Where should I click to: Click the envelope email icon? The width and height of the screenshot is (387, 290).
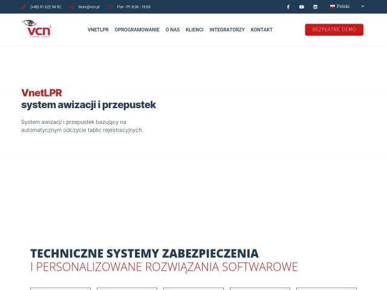click(71, 7)
